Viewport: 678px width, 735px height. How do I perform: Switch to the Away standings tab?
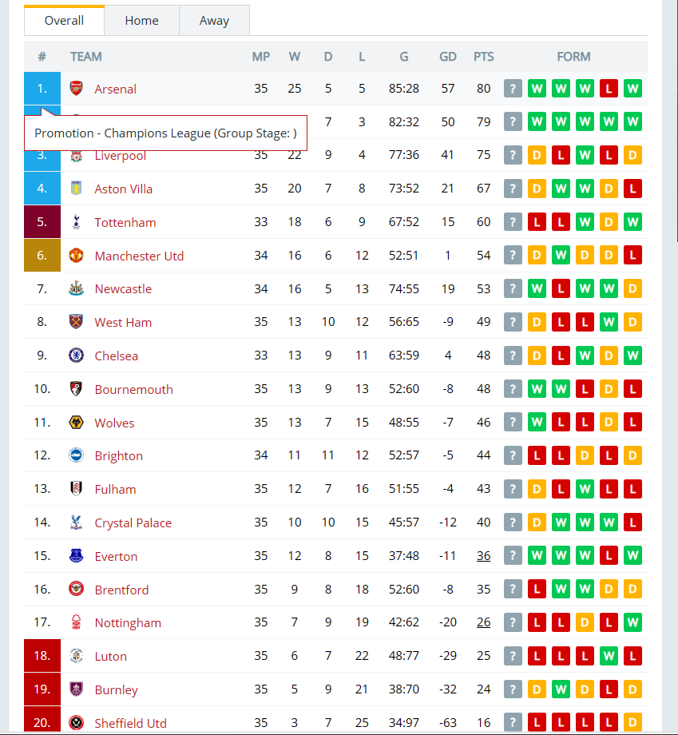214,21
